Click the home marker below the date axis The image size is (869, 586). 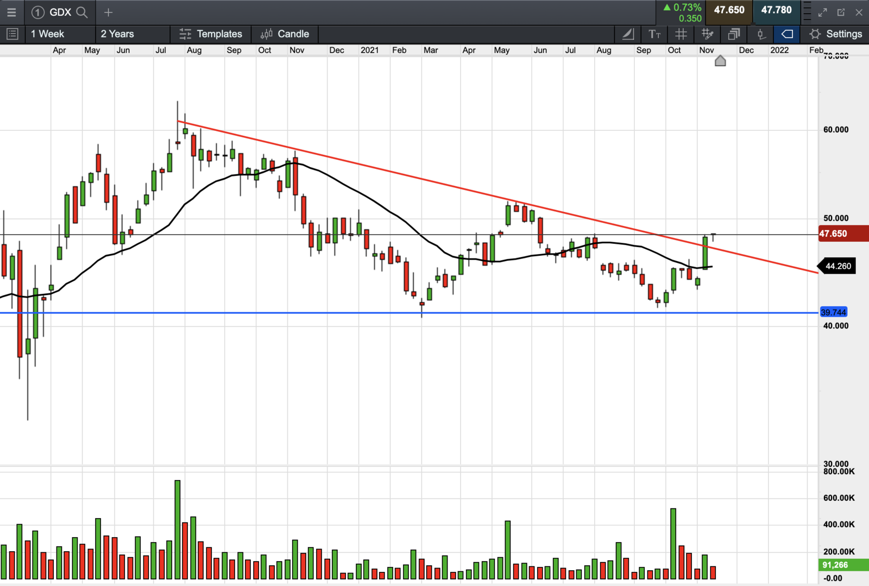tap(720, 61)
